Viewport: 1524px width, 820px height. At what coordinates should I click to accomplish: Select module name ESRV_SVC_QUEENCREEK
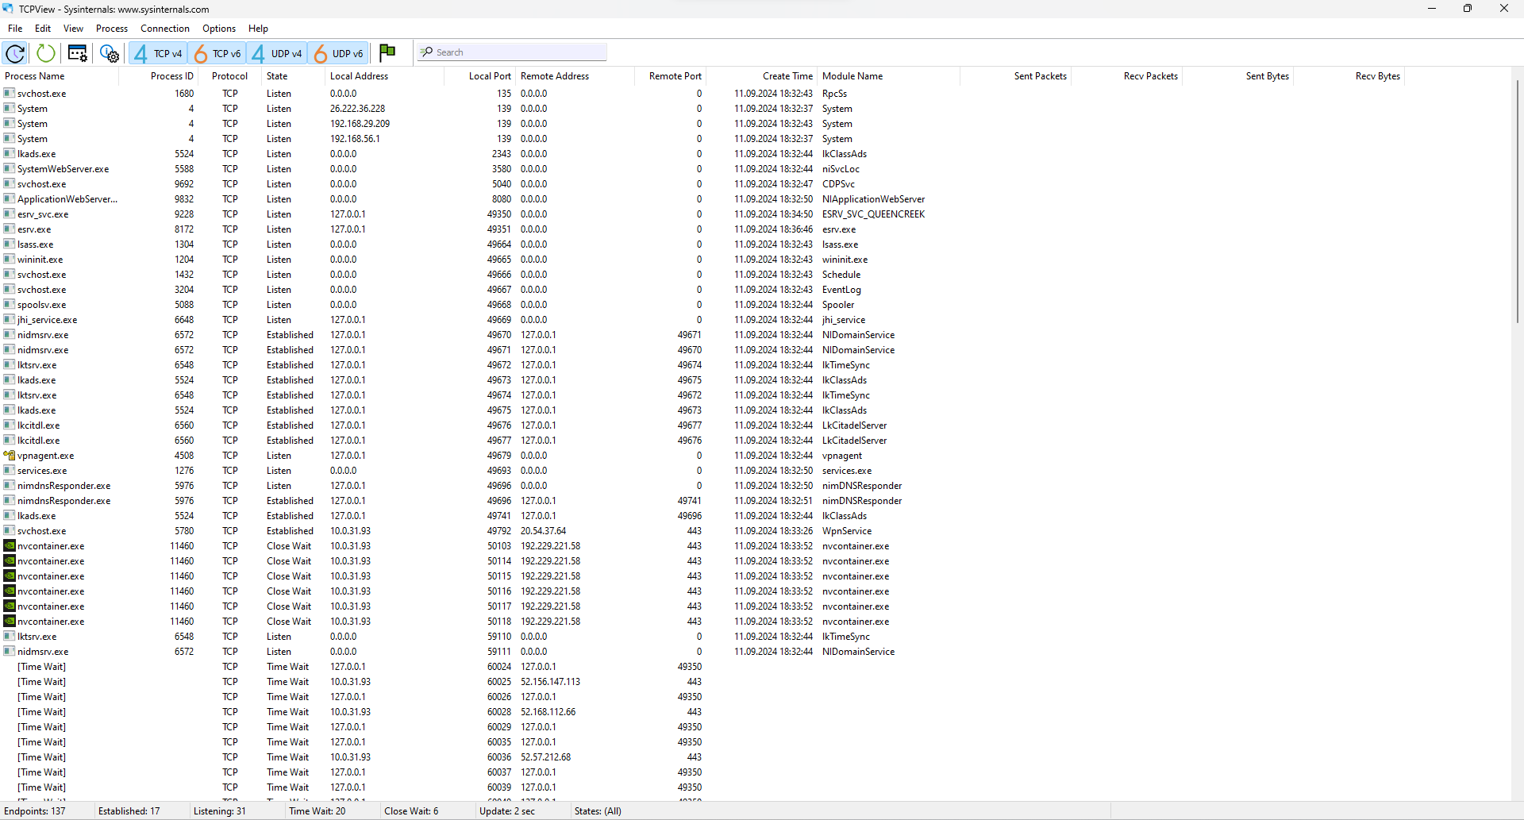point(873,214)
